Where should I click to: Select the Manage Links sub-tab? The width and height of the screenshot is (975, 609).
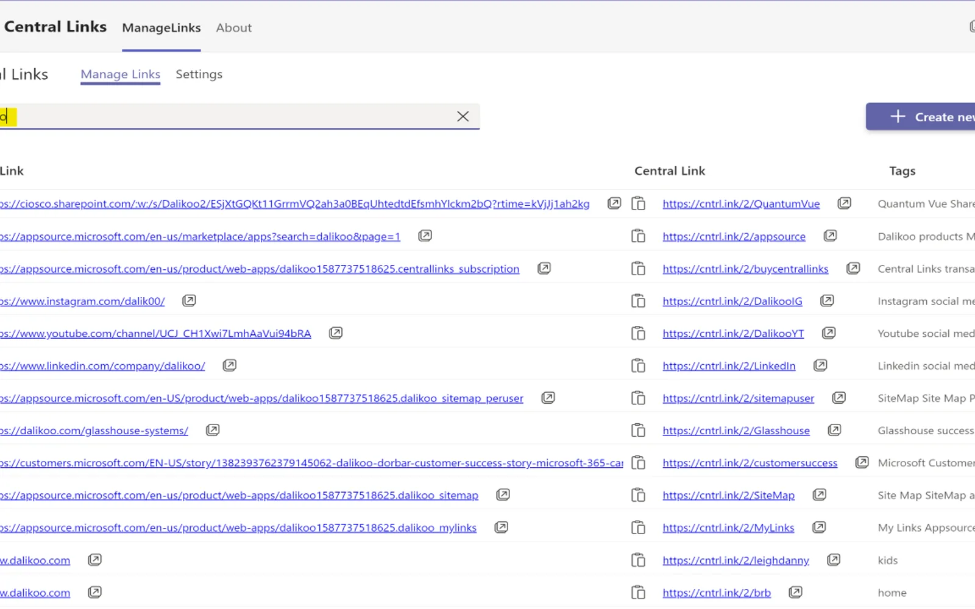[121, 74]
